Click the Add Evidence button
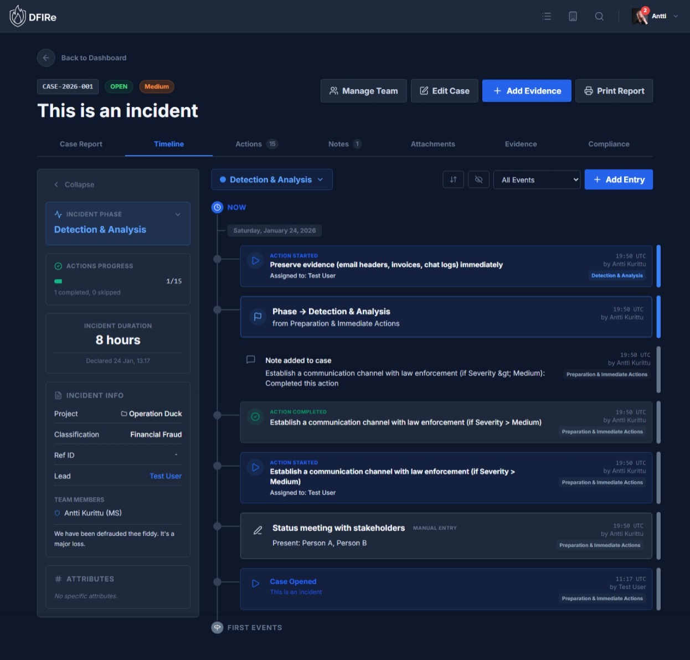 point(526,90)
